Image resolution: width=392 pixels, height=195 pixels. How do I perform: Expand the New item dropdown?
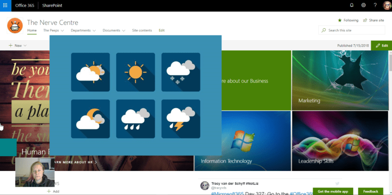(18, 46)
